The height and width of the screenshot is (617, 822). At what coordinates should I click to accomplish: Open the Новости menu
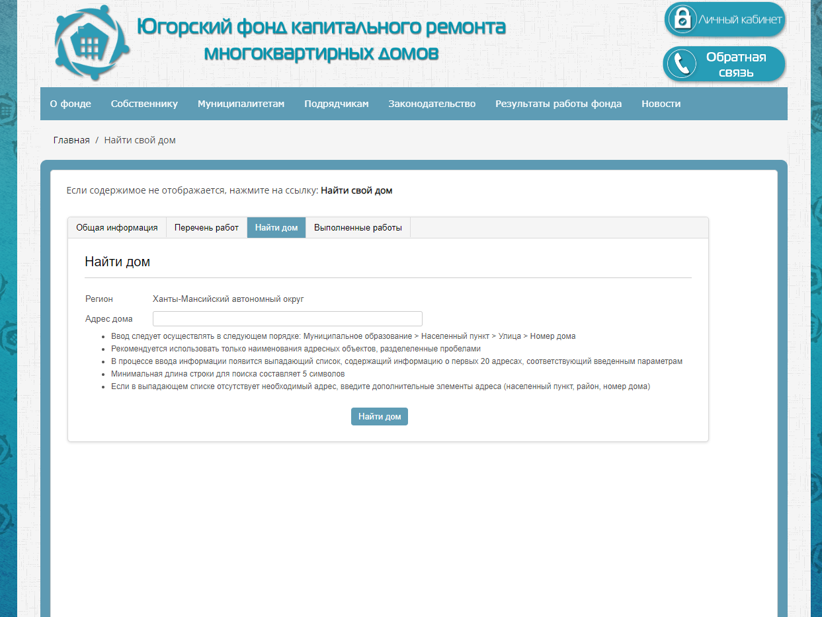(x=661, y=104)
